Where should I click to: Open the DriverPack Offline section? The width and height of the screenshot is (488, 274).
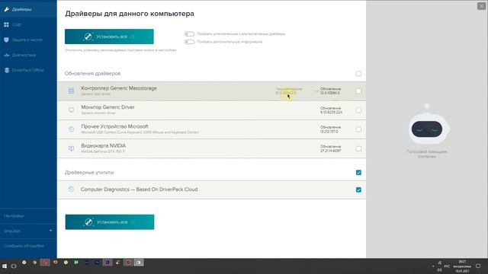tap(28, 70)
